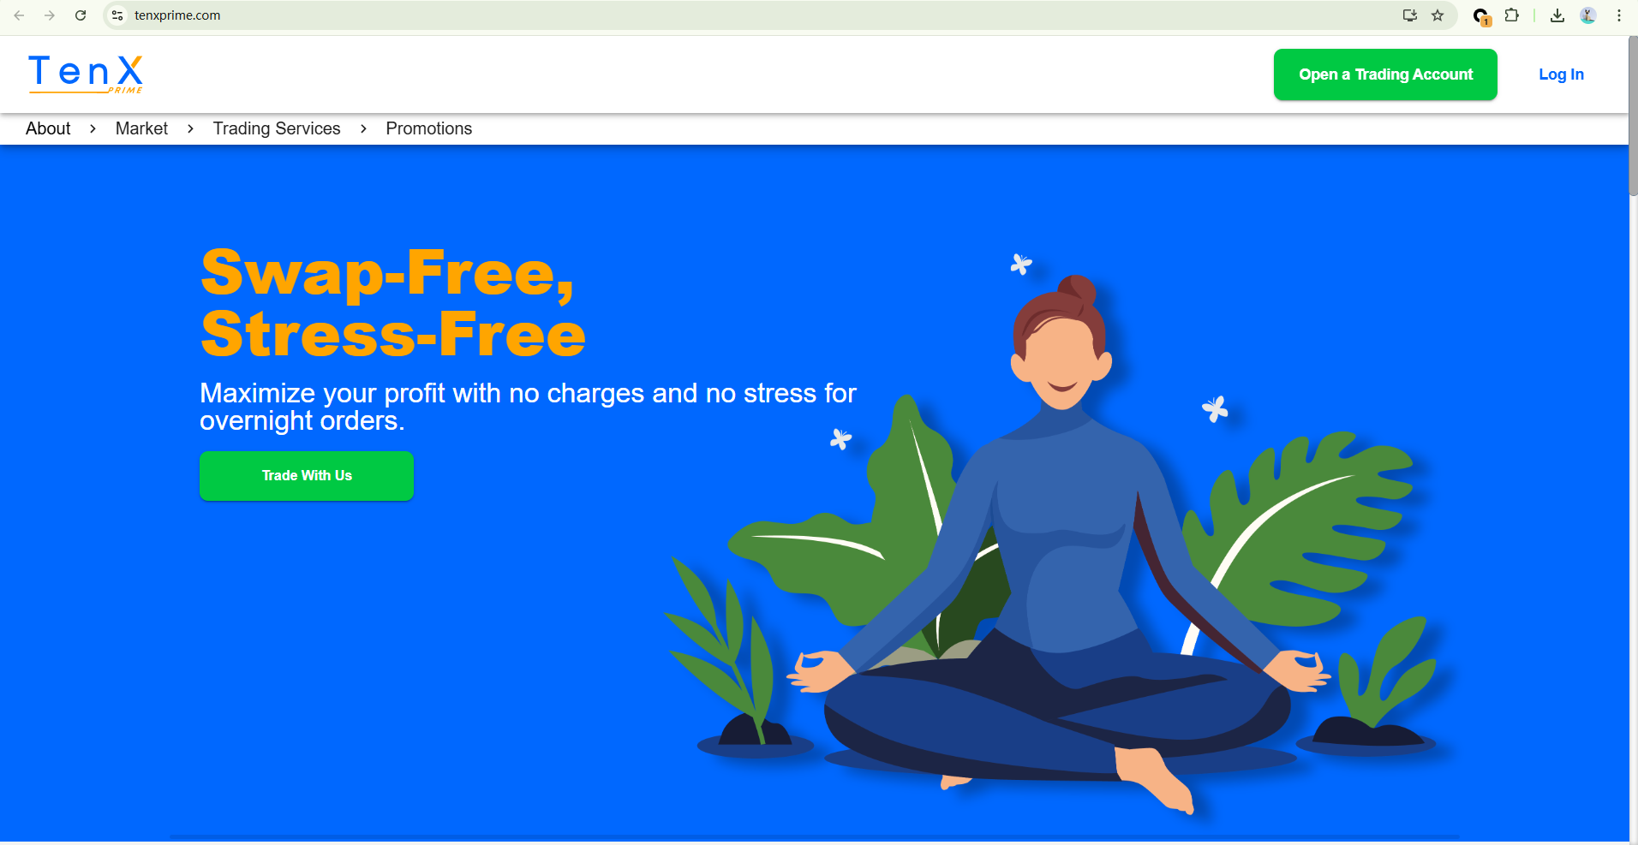Expand the chevron after Trading Services
Screen dimensions: 1638x845
[x=363, y=128]
